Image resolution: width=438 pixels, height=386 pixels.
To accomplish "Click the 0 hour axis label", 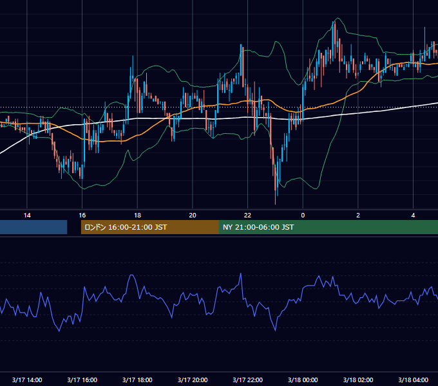I will [303, 216].
